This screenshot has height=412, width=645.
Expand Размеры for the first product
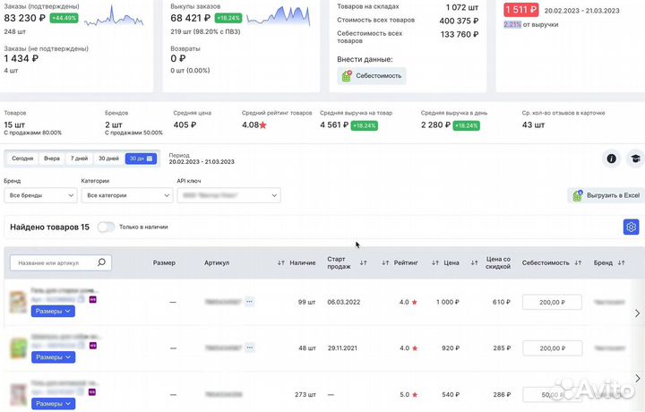coord(54,312)
